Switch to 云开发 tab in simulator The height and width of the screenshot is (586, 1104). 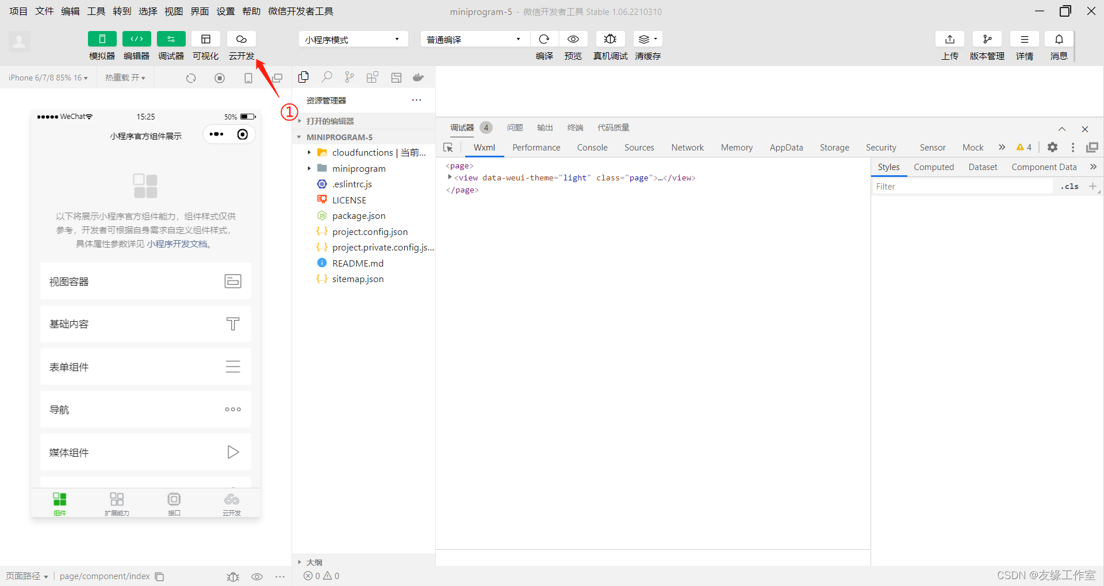pyautogui.click(x=232, y=503)
